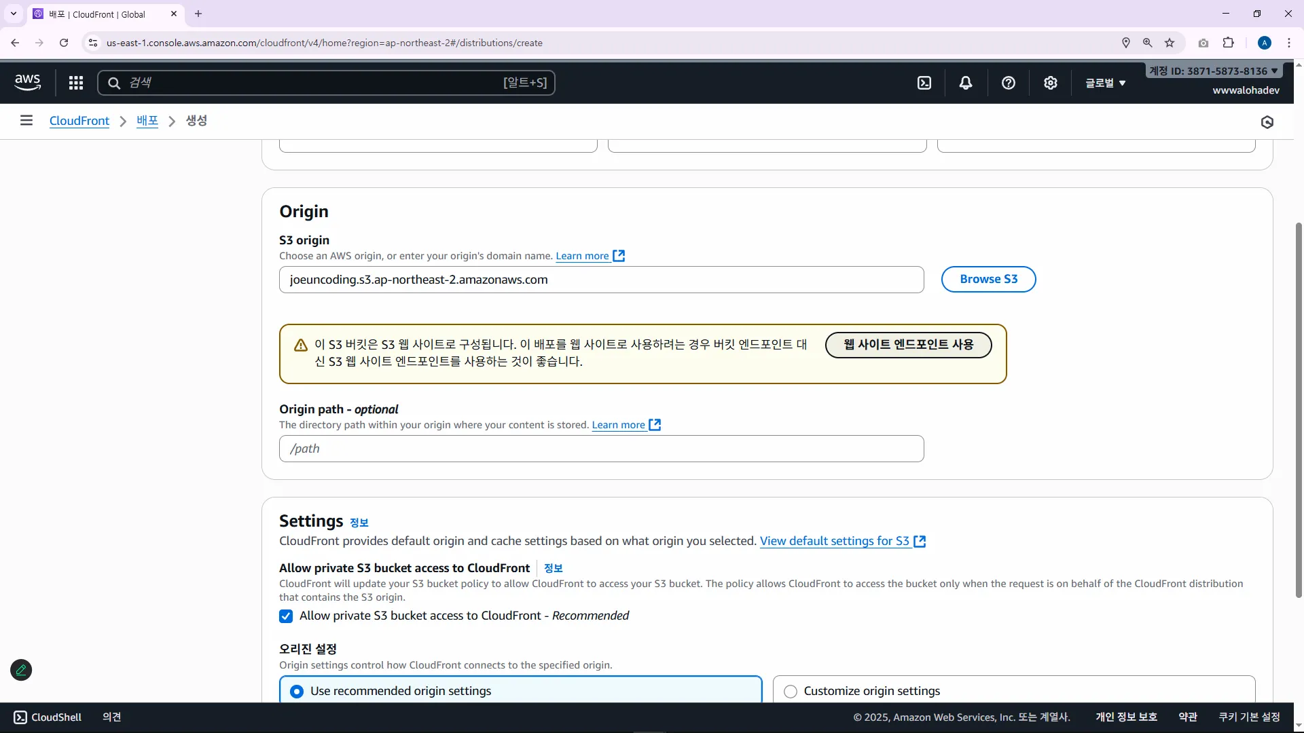Open the AWS help question-mark menu
The image size is (1304, 733).
pyautogui.click(x=1009, y=83)
